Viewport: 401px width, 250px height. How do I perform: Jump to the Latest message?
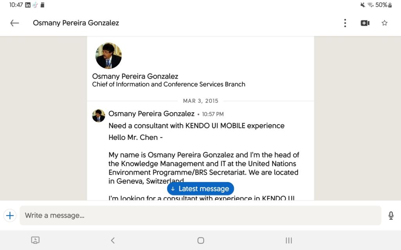pos(200,189)
